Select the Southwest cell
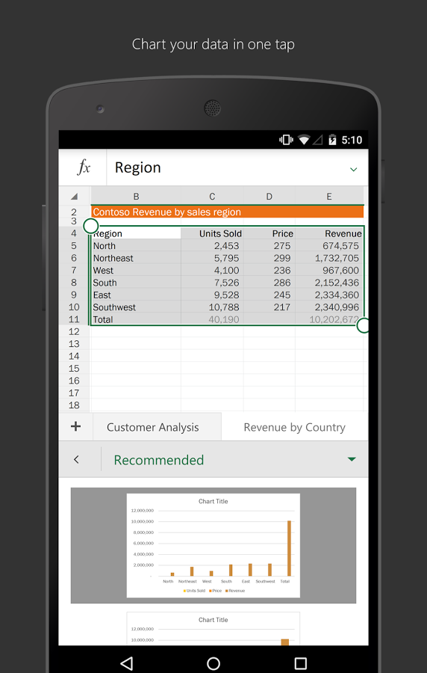The width and height of the screenshot is (427, 673). [x=136, y=307]
